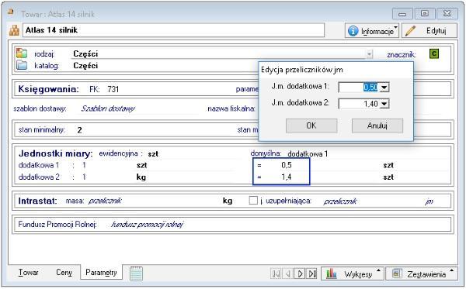Click the rodzaj category folder icon
This screenshot has width=466, height=289.
pyautogui.click(x=22, y=53)
